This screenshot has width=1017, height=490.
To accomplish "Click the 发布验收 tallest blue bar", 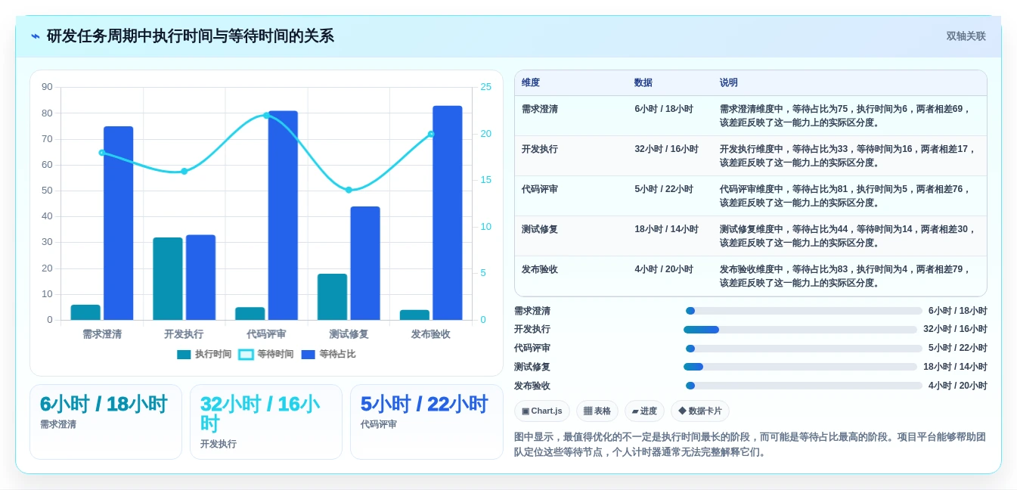I will [x=447, y=212].
